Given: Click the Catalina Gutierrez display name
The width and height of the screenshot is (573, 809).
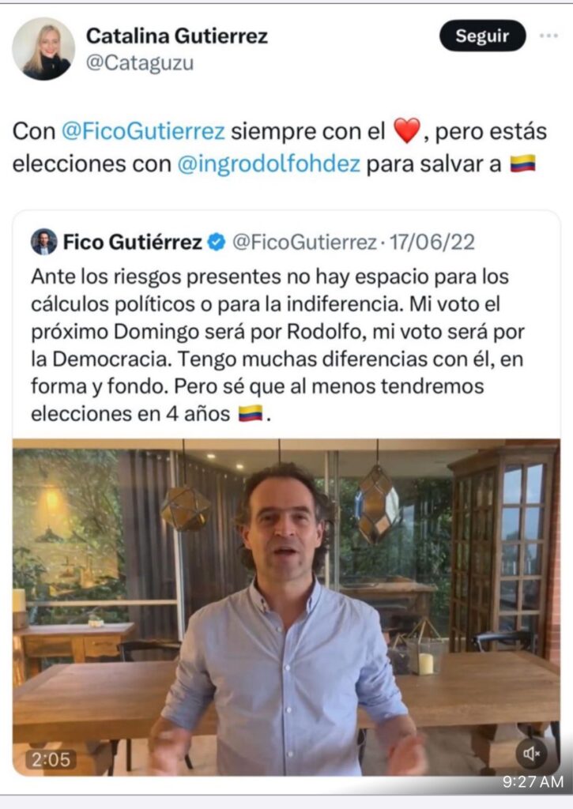Looking at the screenshot, I should click(177, 36).
